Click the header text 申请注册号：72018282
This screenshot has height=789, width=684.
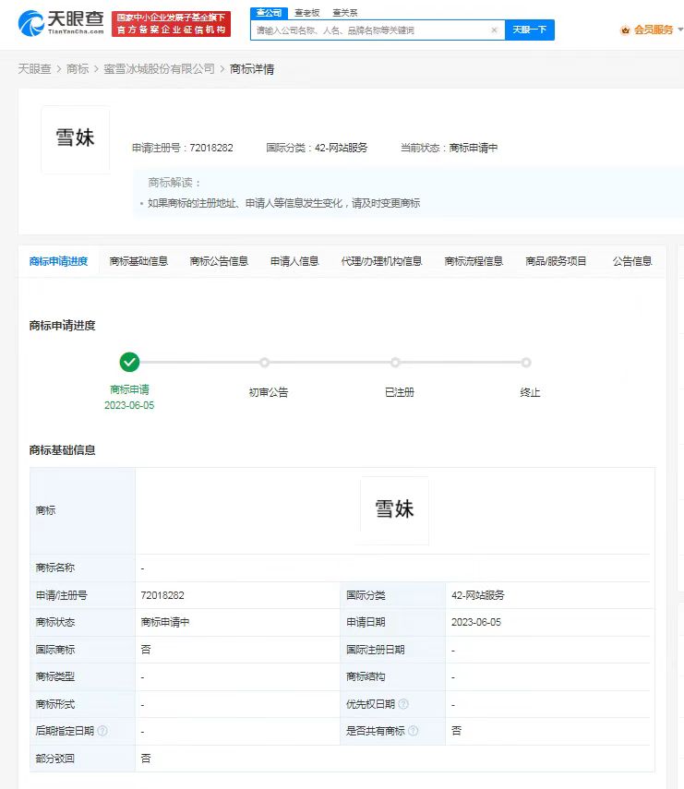(182, 148)
